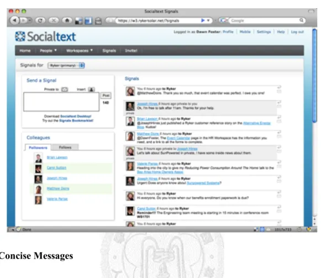Expand the People menu

tap(48, 51)
